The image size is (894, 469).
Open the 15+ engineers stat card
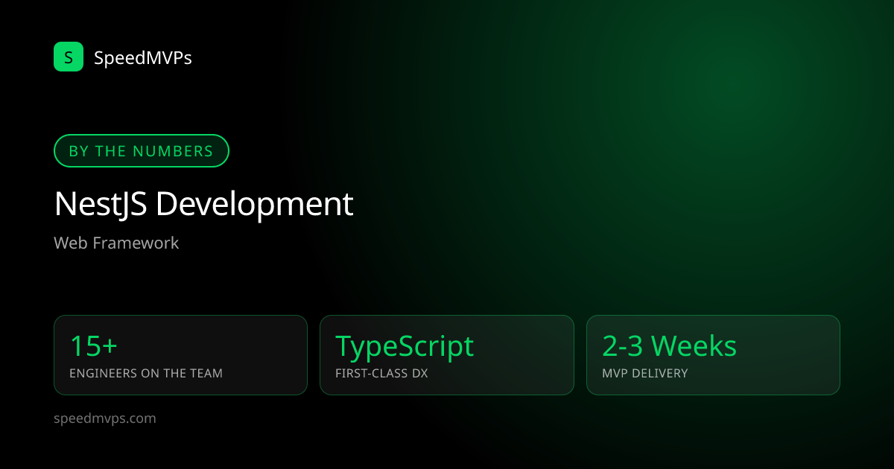180,355
